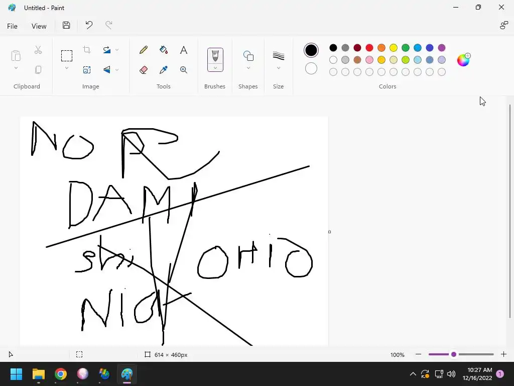The image size is (514, 386).
Task: Expand the Shapes dropdown chevron
Action: point(248,68)
